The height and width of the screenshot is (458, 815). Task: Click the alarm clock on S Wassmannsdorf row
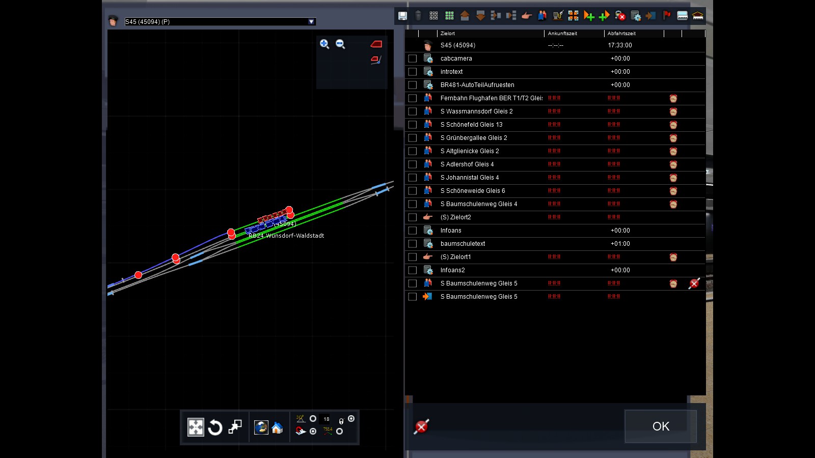pos(673,111)
